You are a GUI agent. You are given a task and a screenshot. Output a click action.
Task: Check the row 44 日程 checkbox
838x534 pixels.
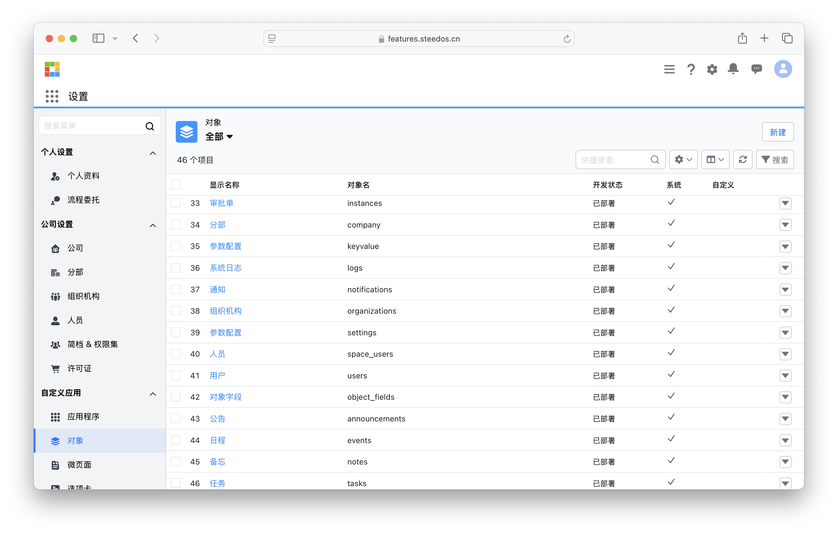coord(176,440)
